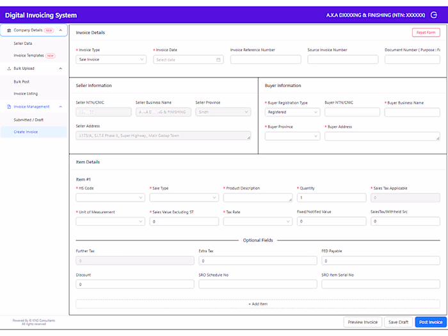Click the SRO Item Serial No field
Viewport: 448px width, 336px height.
[x=381, y=284]
